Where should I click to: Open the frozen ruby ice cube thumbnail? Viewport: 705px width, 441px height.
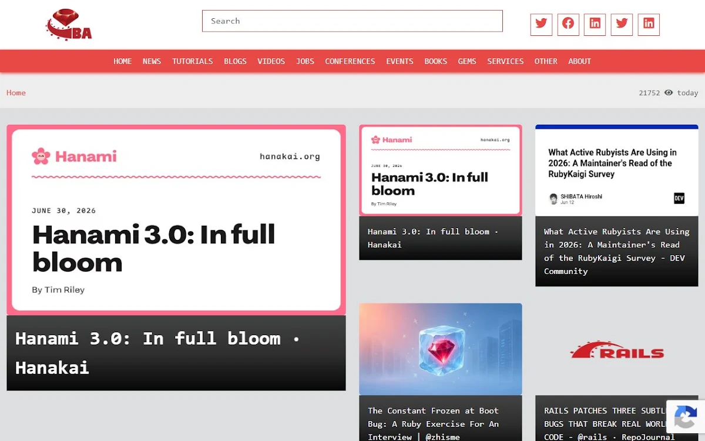pos(441,349)
